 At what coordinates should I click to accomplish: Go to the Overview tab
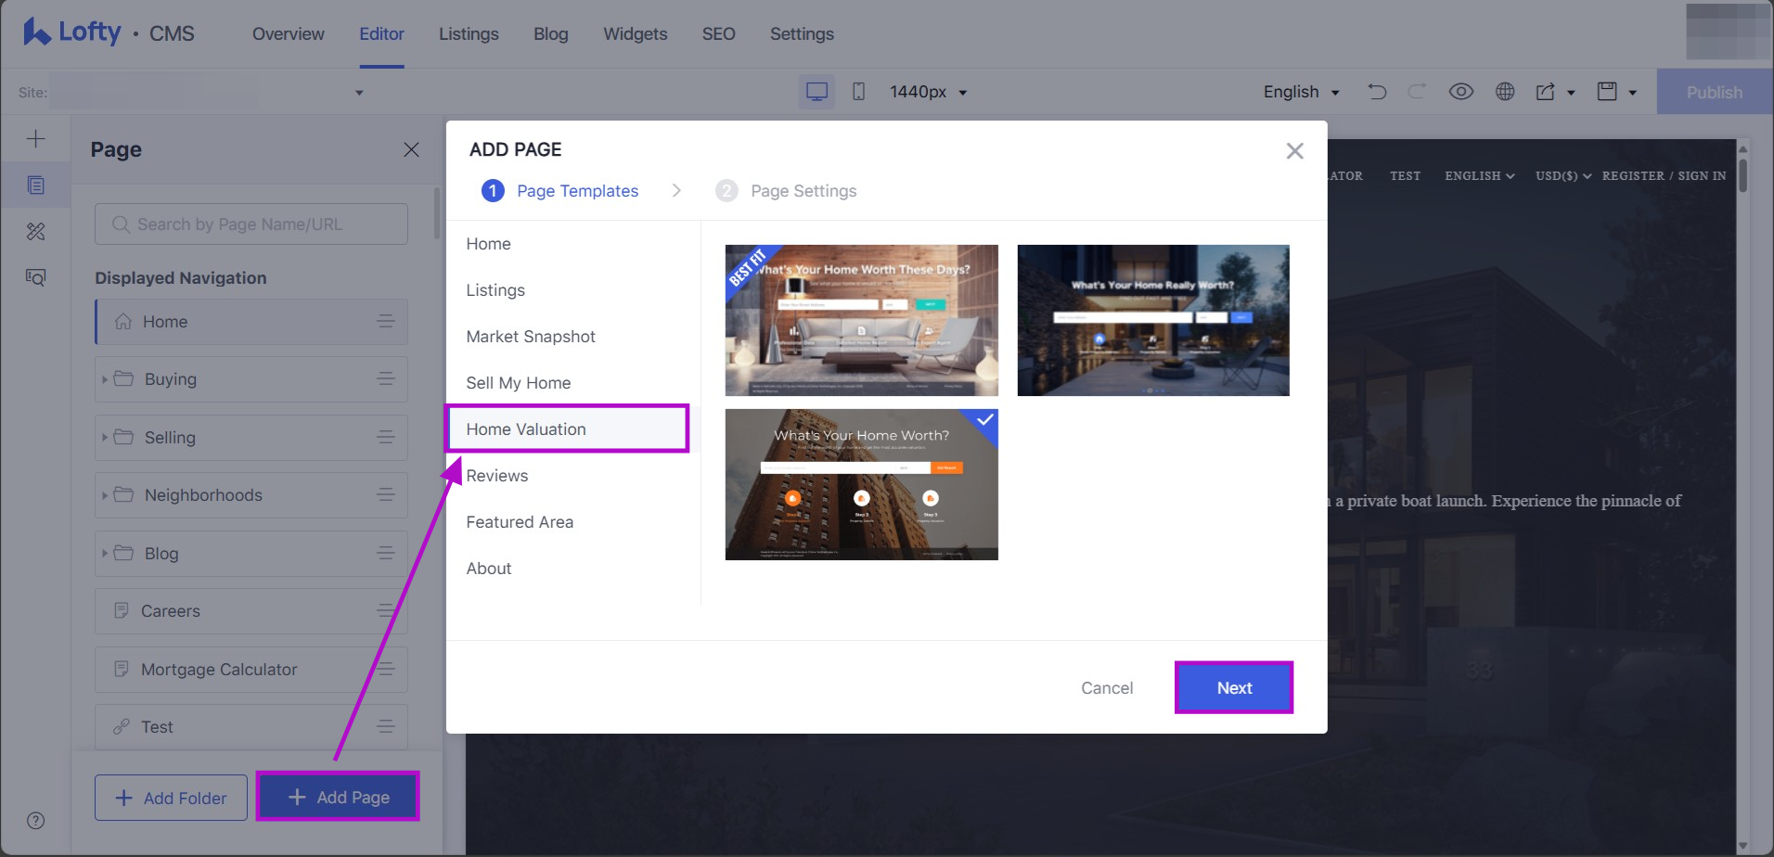(289, 34)
